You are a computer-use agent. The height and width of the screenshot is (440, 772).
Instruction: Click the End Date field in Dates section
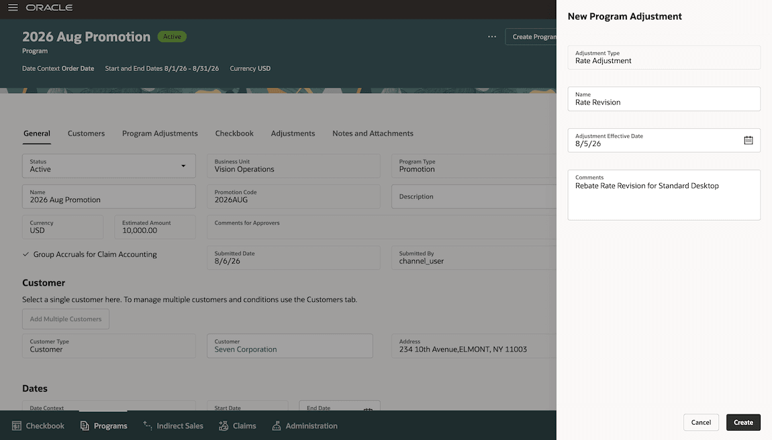click(340, 406)
